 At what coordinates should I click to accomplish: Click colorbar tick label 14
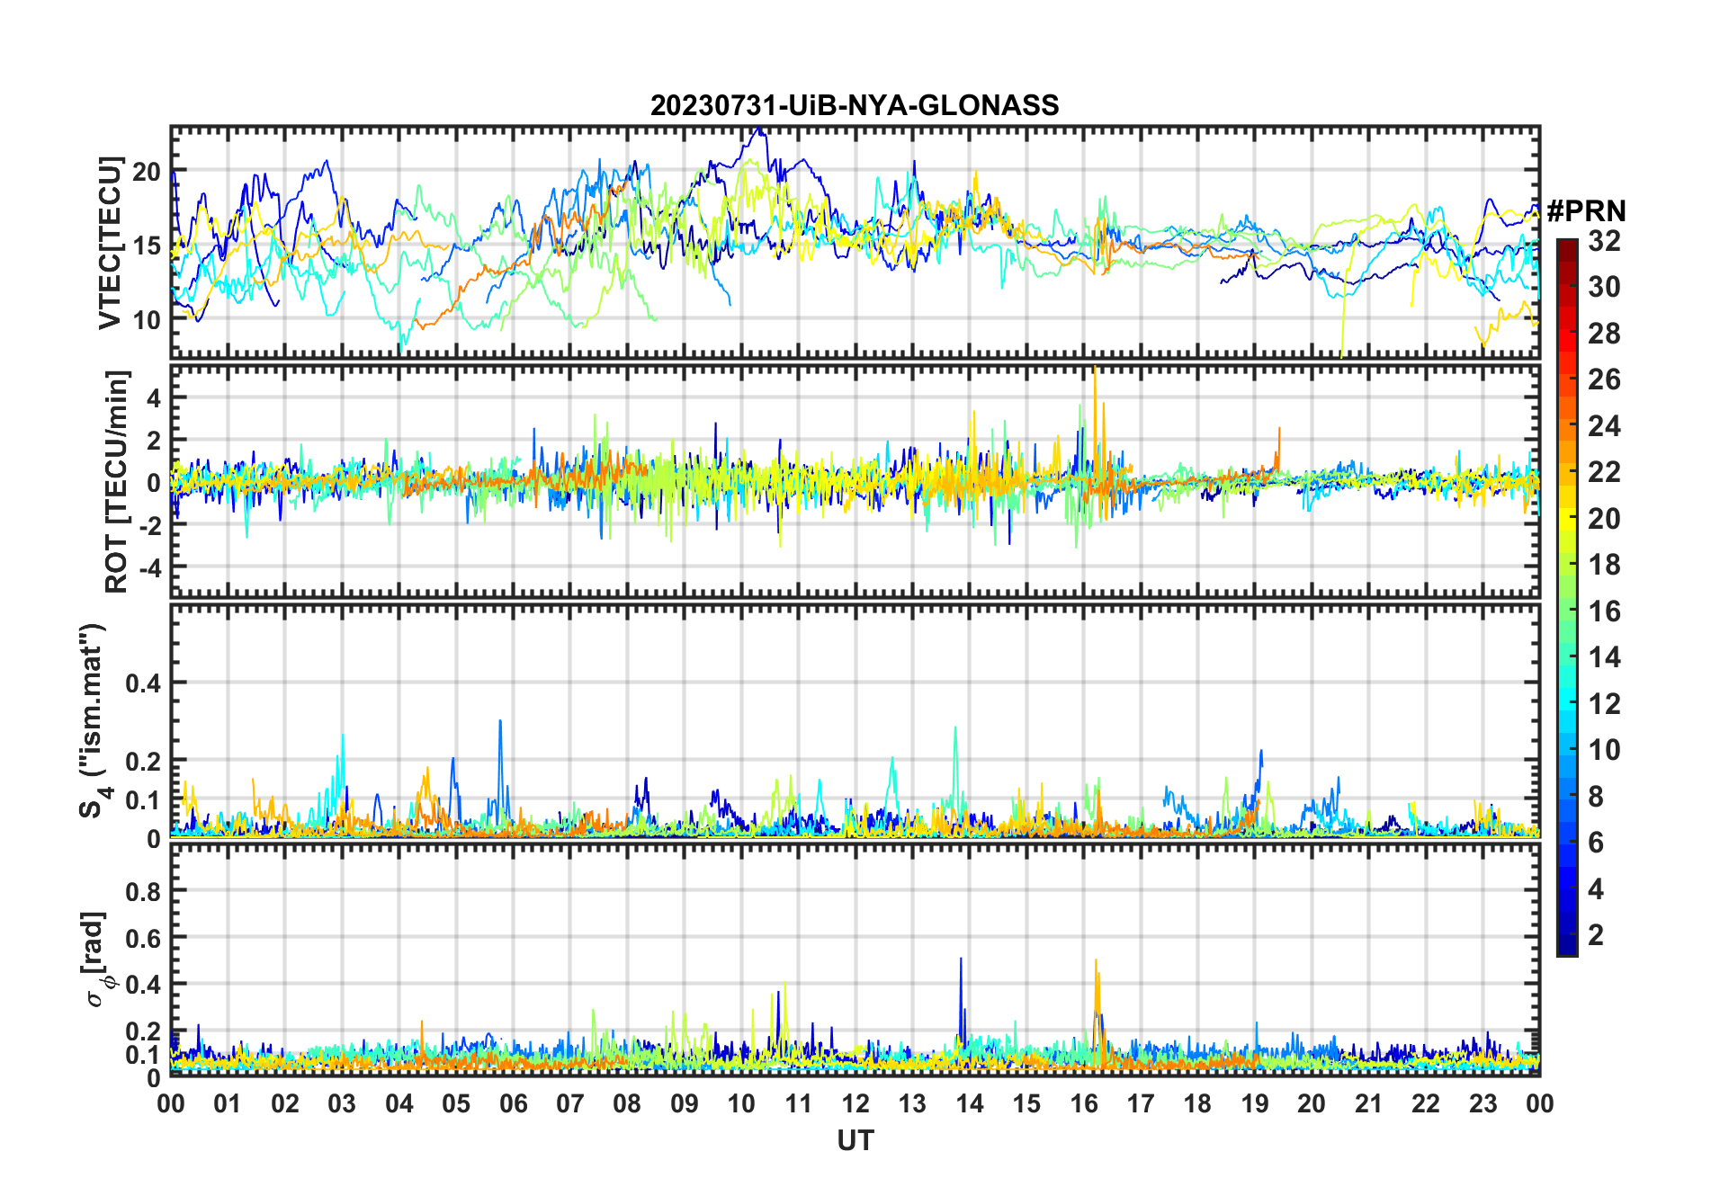pyautogui.click(x=1604, y=657)
